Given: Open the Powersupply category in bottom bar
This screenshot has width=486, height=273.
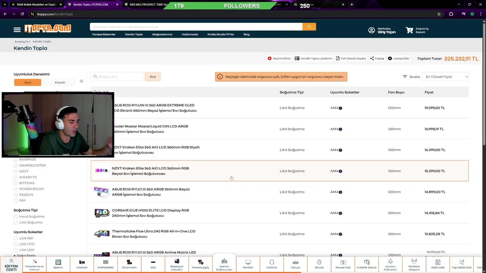Looking at the screenshot, I should (x=200, y=264).
